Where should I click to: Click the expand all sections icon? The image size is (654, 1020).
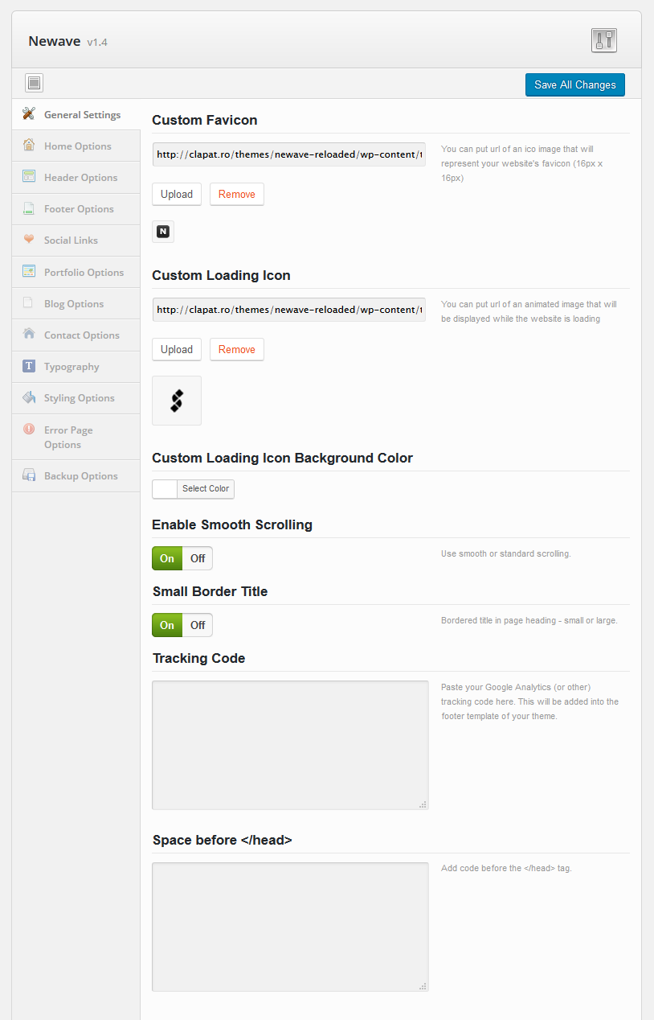coord(34,83)
